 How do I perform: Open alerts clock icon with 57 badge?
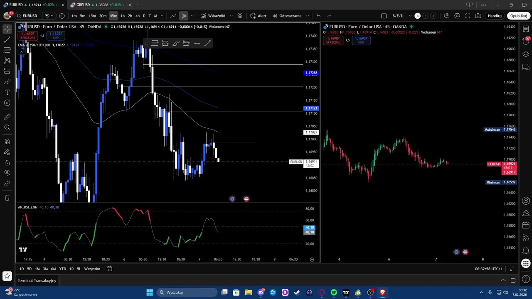[x=526, y=41]
